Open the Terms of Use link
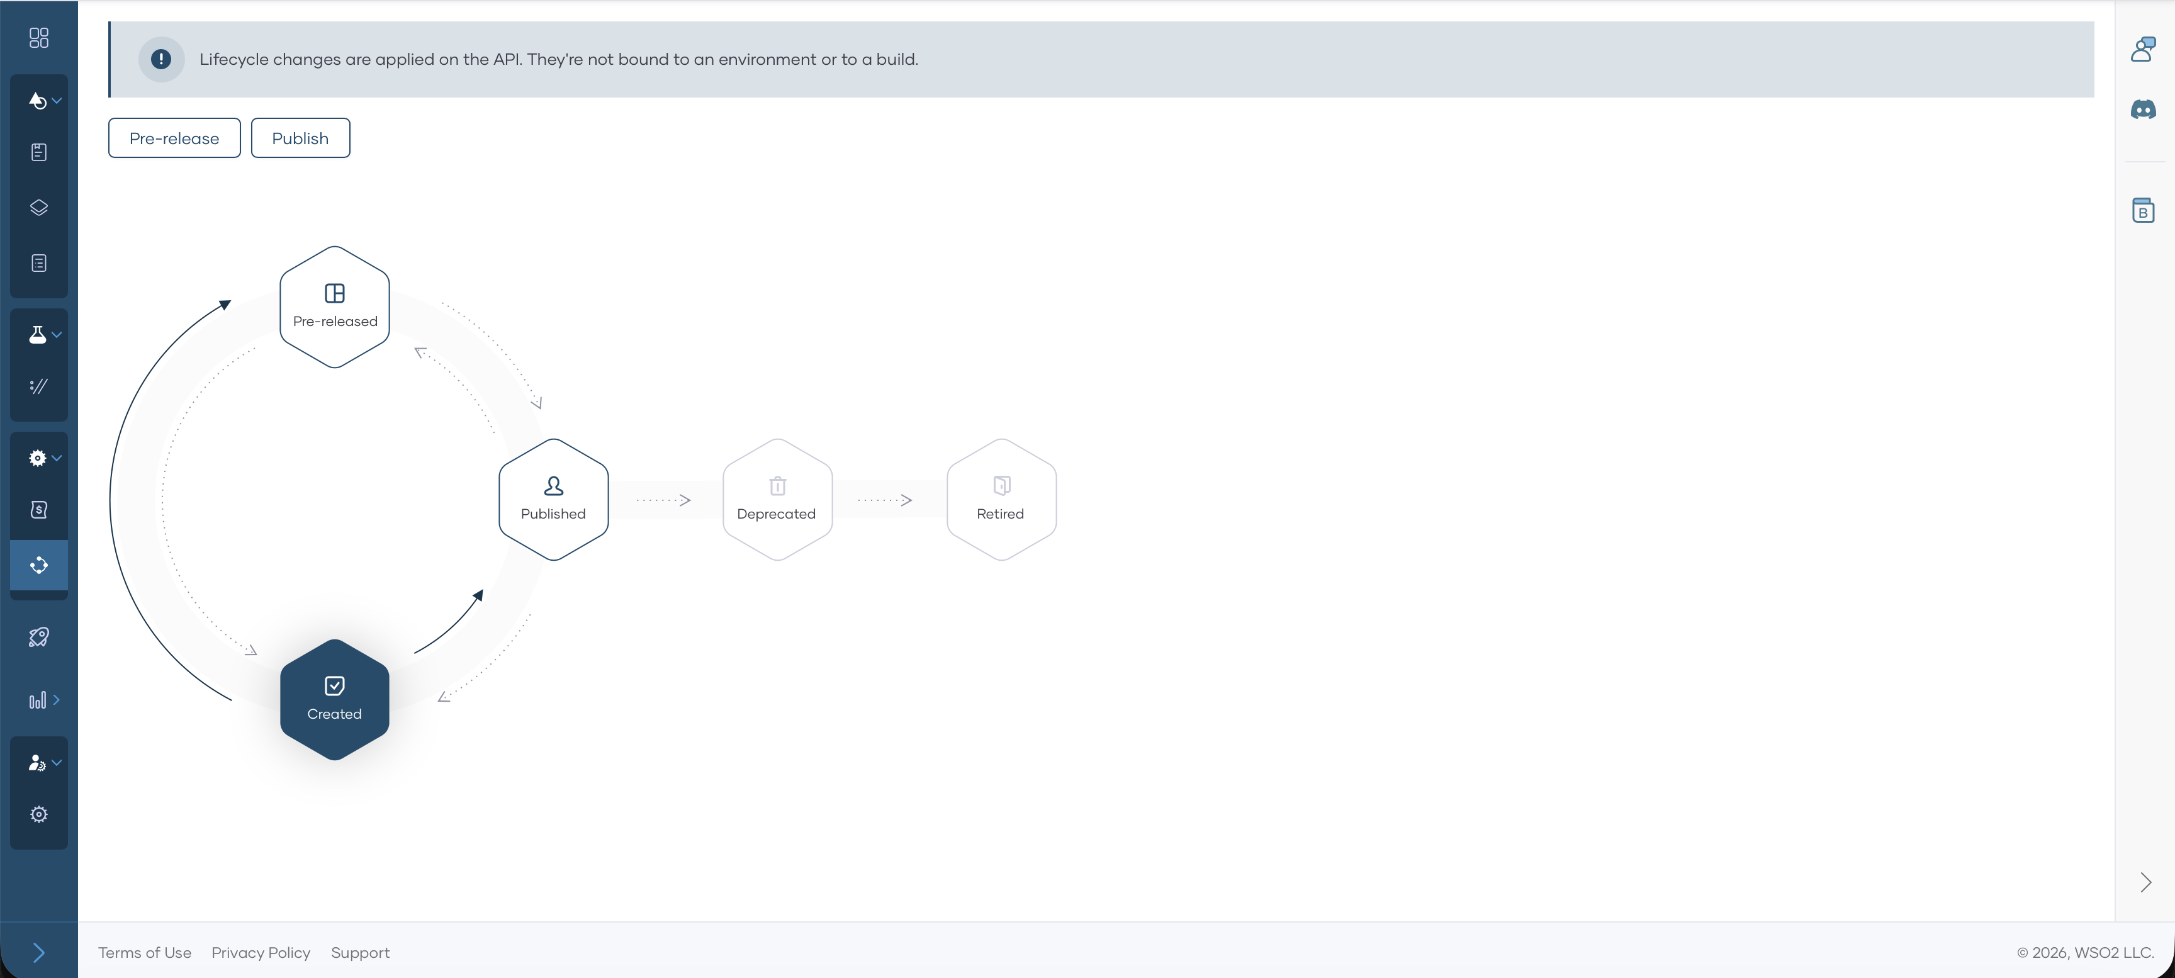This screenshot has width=2175, height=978. (x=144, y=953)
